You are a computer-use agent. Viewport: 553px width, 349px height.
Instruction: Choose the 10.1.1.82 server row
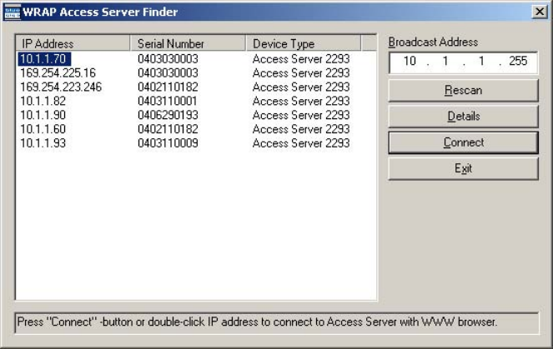[x=43, y=102]
